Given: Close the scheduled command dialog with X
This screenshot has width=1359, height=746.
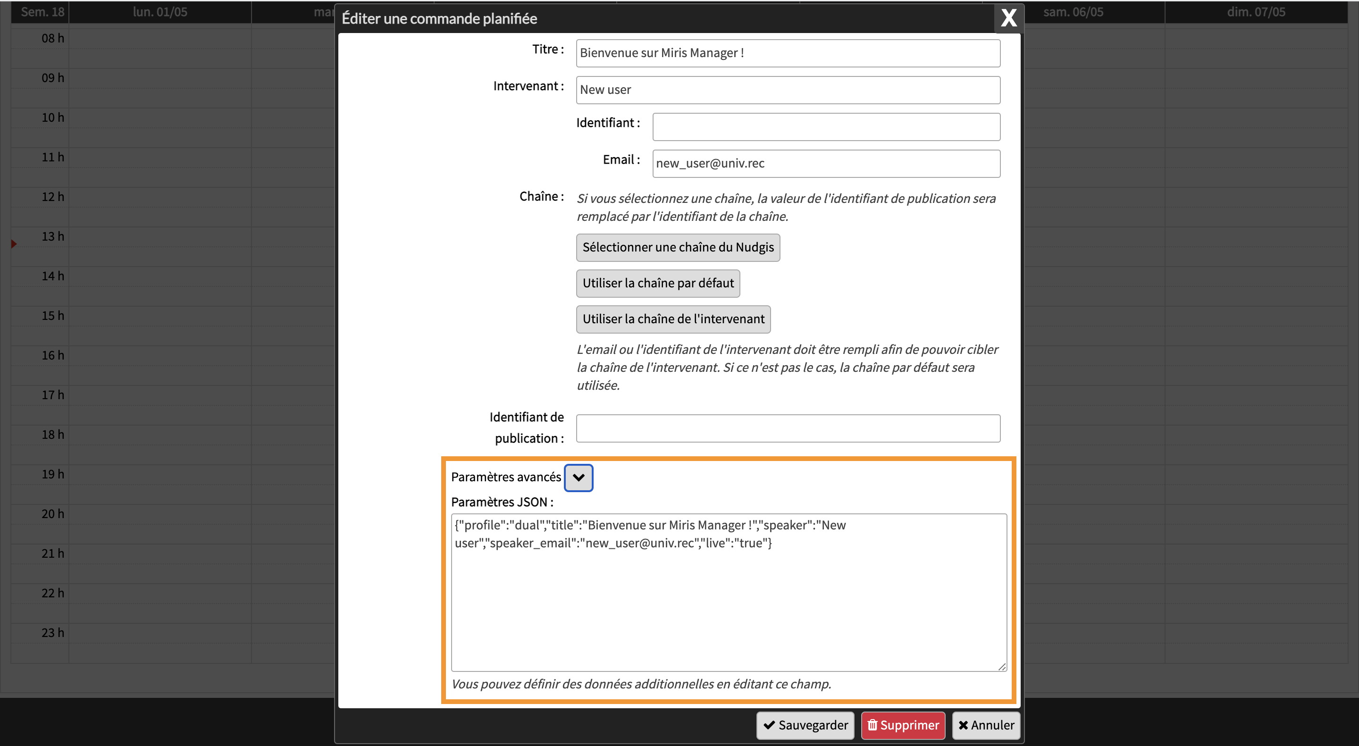Looking at the screenshot, I should click(x=1008, y=18).
